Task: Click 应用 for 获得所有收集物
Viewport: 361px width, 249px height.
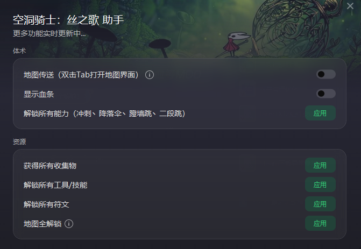Action: 320,165
